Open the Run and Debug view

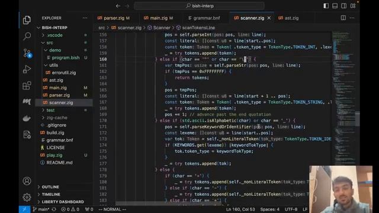click(27, 69)
